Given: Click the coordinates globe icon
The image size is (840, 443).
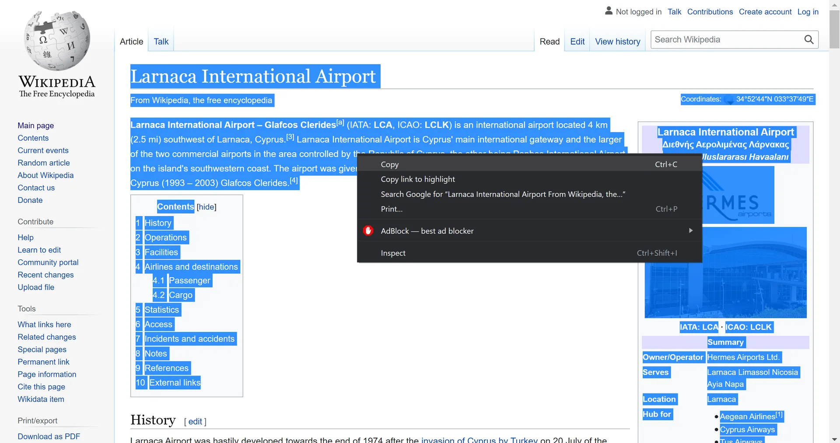Looking at the screenshot, I should click(x=729, y=100).
